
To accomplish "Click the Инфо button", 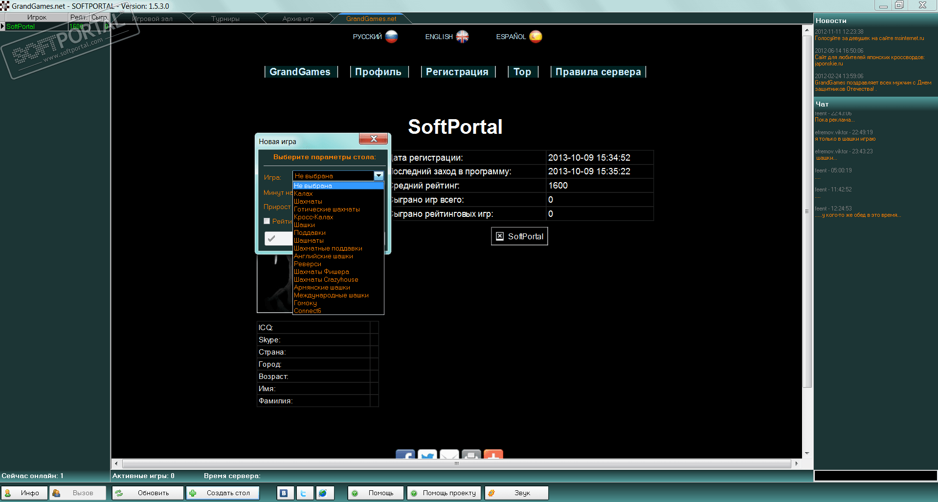I will (24, 493).
